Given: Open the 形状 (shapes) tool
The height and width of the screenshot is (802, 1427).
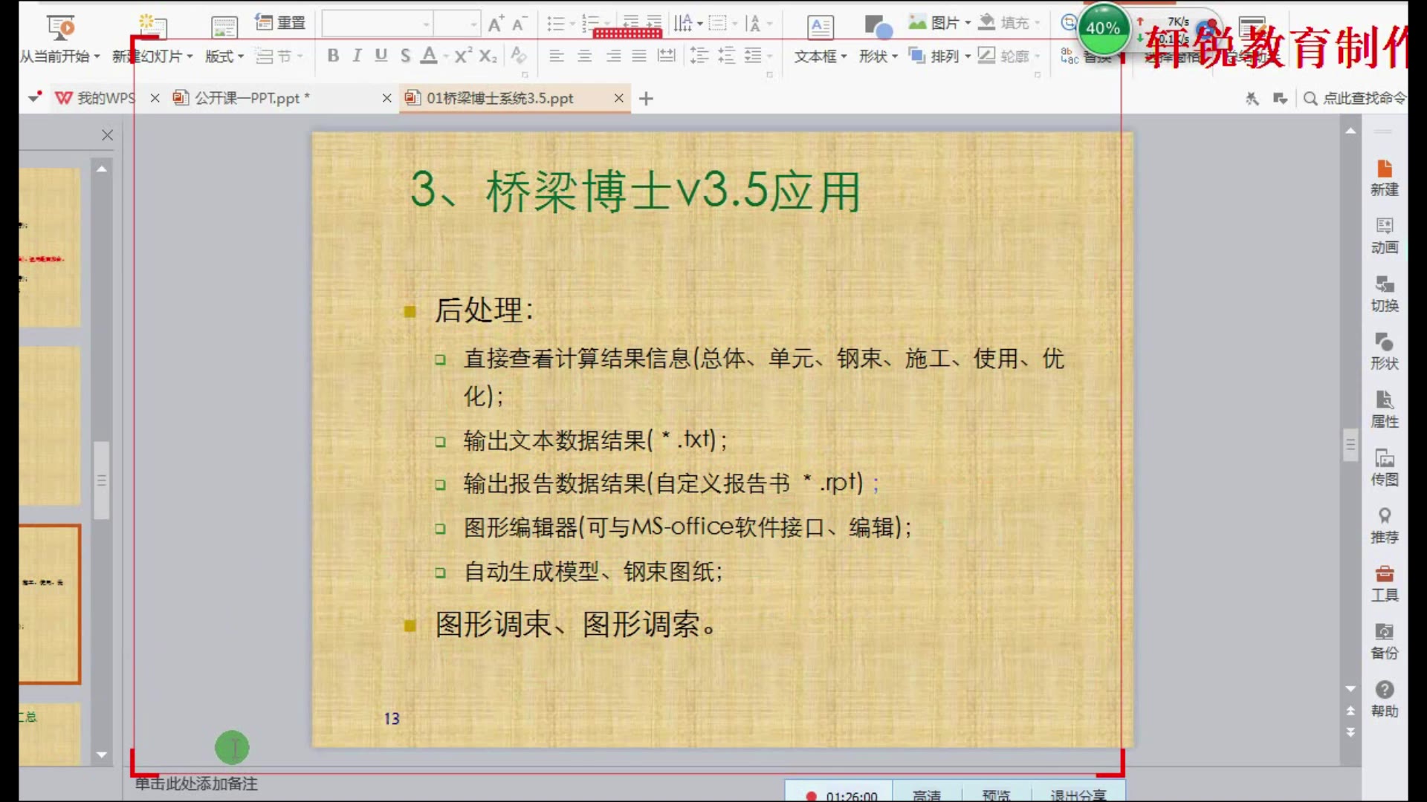Looking at the screenshot, I should click(x=873, y=56).
